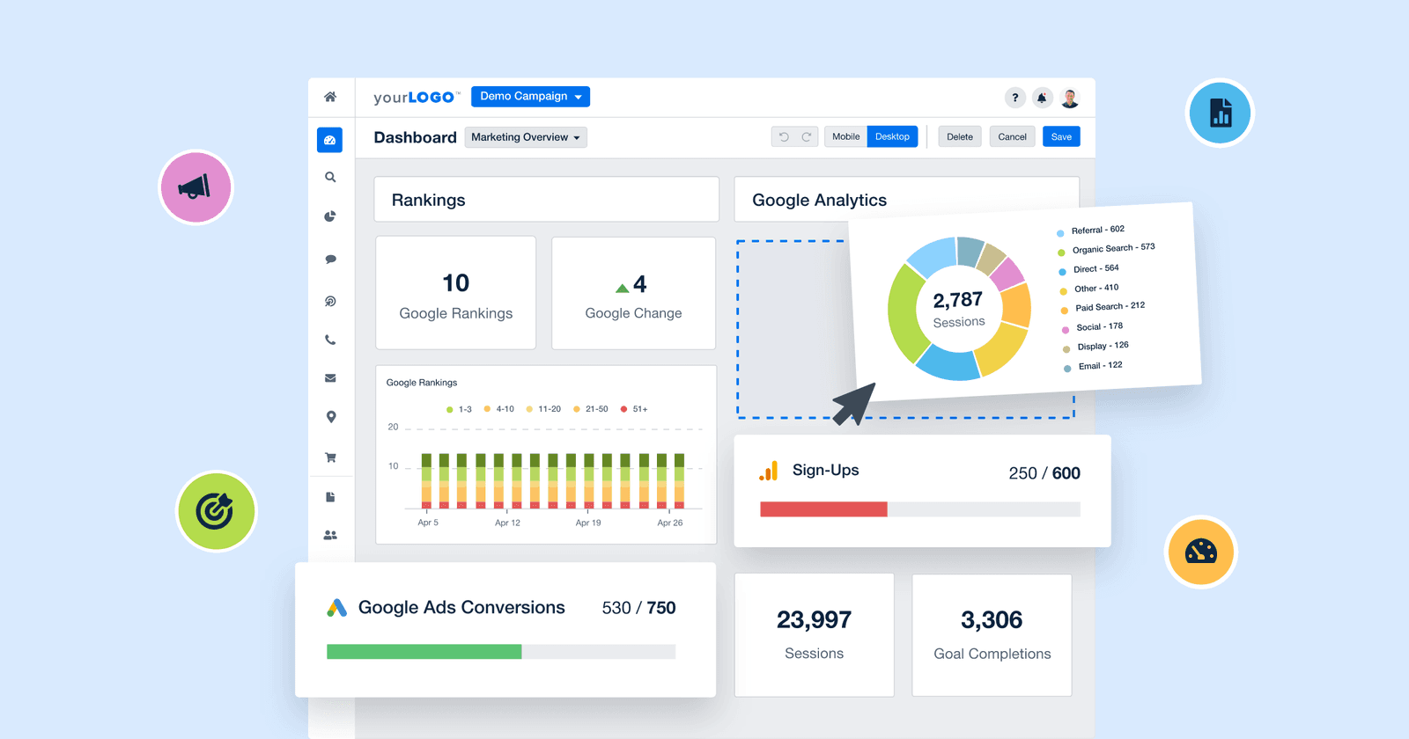Image resolution: width=1409 pixels, height=739 pixels.
Task: Click the Delete button
Action: point(959,137)
